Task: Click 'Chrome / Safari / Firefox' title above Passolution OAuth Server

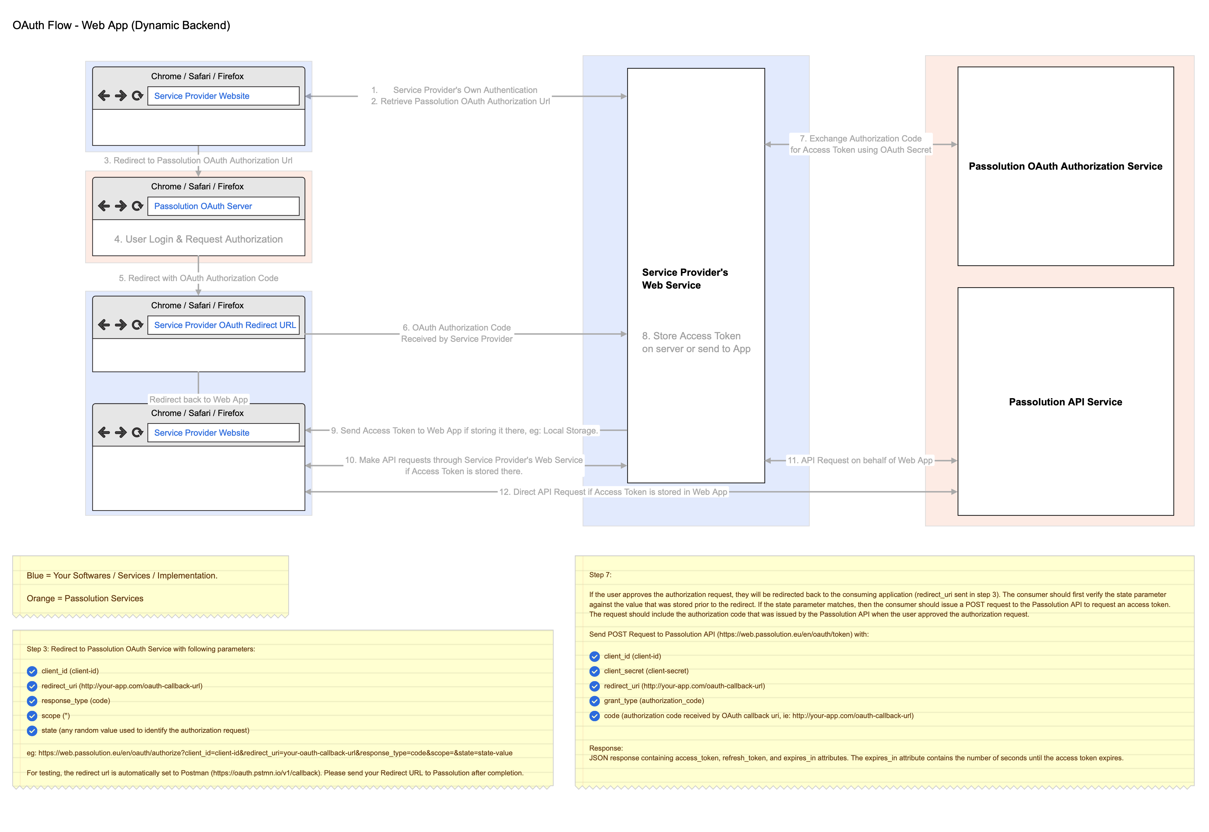Action: (197, 186)
